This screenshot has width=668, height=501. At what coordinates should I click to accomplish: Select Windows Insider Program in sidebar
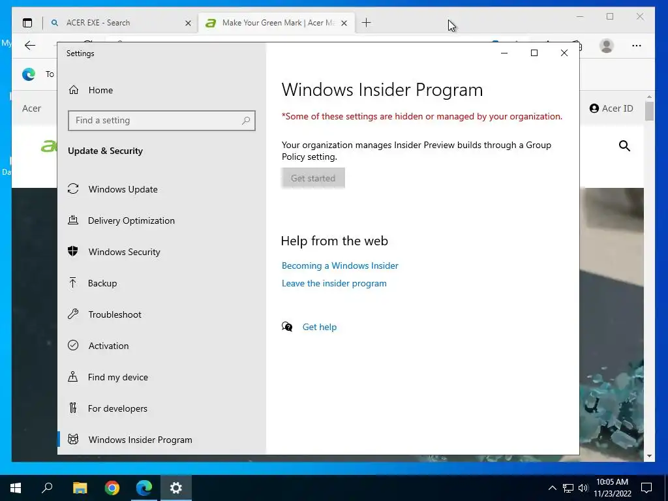pos(162,440)
